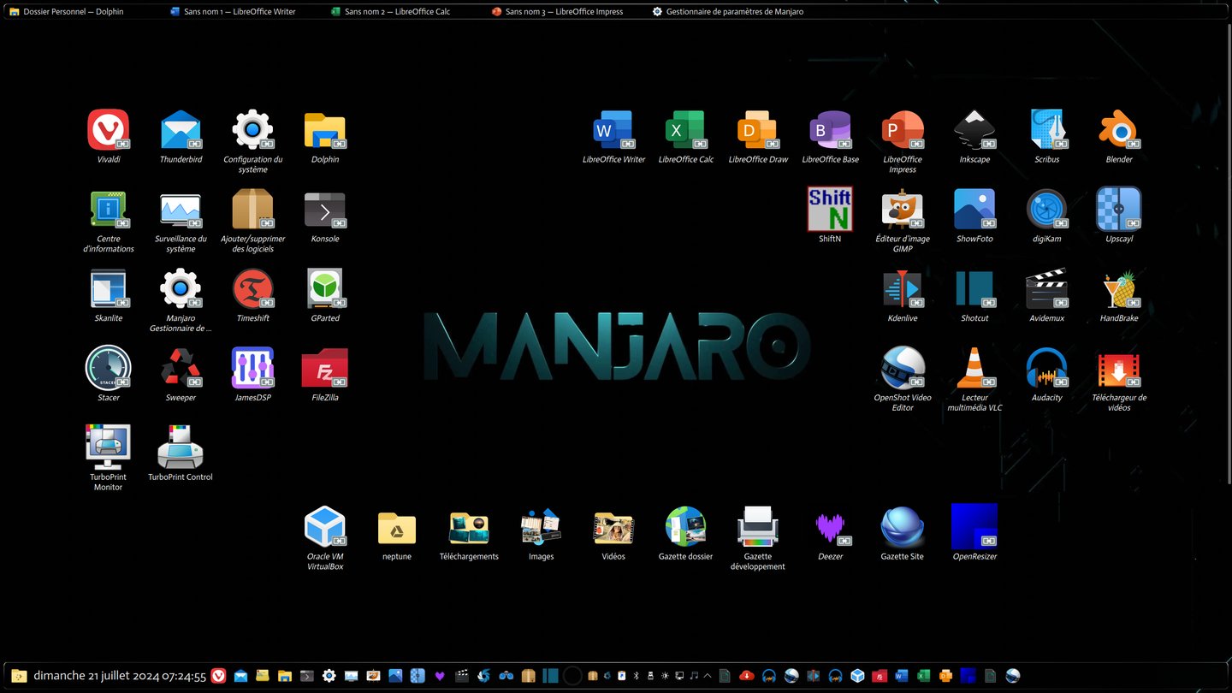
Task: Switch to Gestionnaire de paramètres de Manjaro window
Action: pos(728,12)
